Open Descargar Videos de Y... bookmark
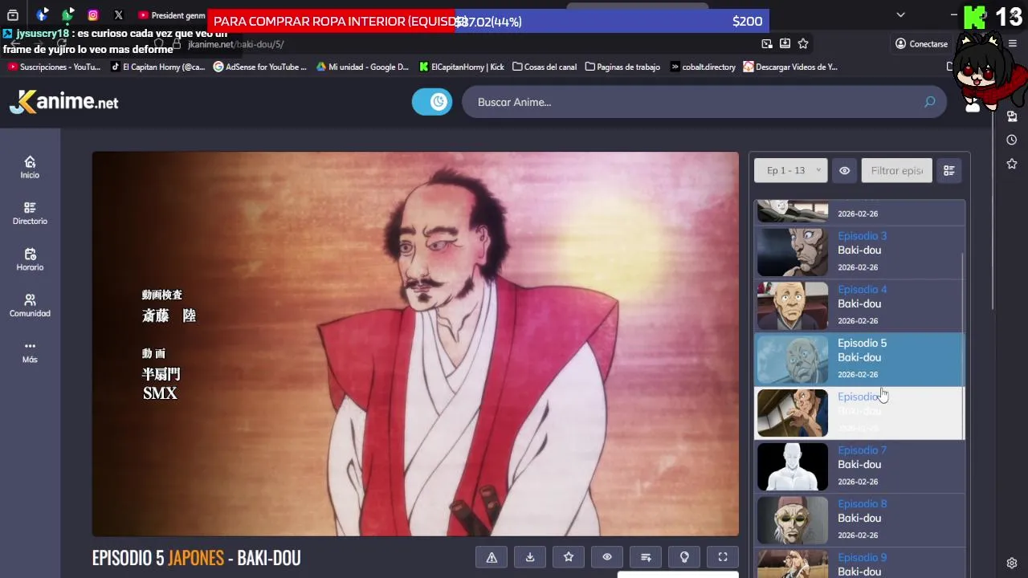The height and width of the screenshot is (578, 1028). click(x=790, y=67)
